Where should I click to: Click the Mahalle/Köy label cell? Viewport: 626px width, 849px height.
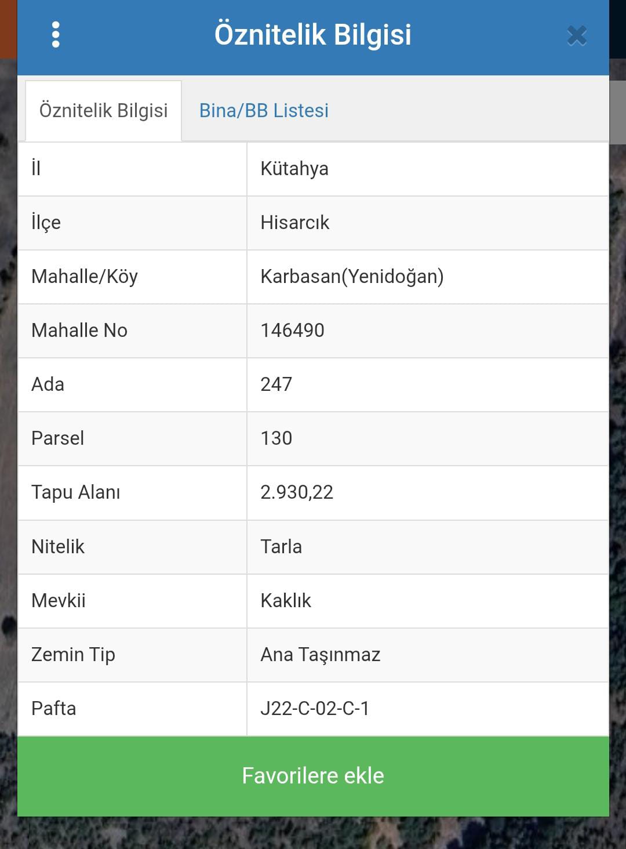tap(132, 277)
